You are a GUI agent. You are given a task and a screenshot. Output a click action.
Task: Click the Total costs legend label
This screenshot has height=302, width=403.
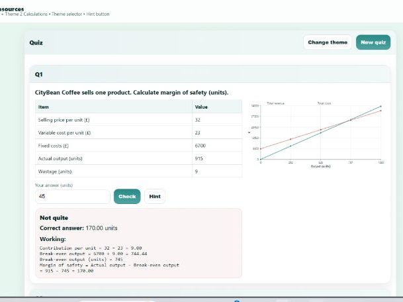[324, 103]
